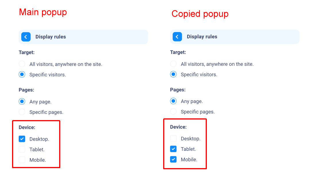The image size is (312, 183).
Task: Click back arrow icon in Main popup
Action: 26,37
